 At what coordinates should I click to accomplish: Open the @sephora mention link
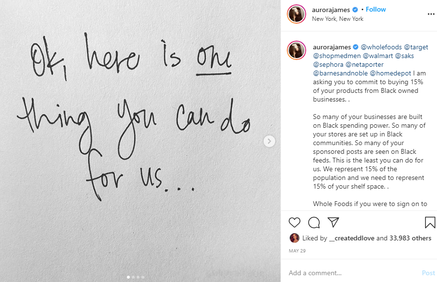click(328, 64)
